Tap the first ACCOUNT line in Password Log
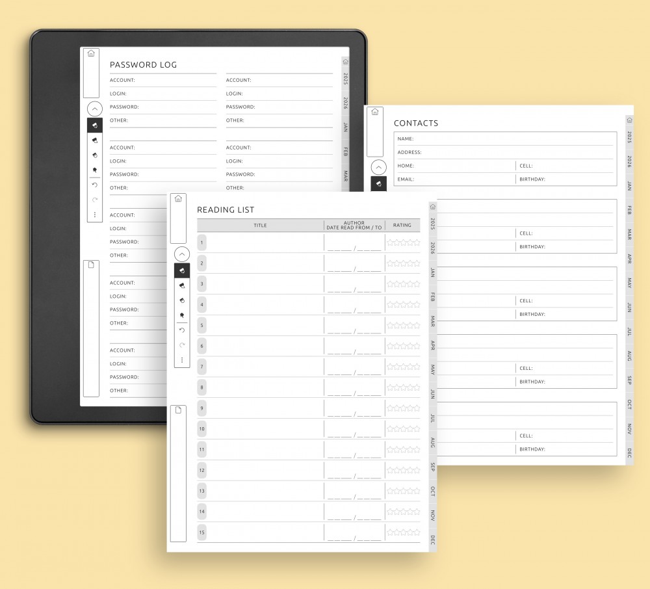The width and height of the screenshot is (650, 589). click(x=163, y=80)
